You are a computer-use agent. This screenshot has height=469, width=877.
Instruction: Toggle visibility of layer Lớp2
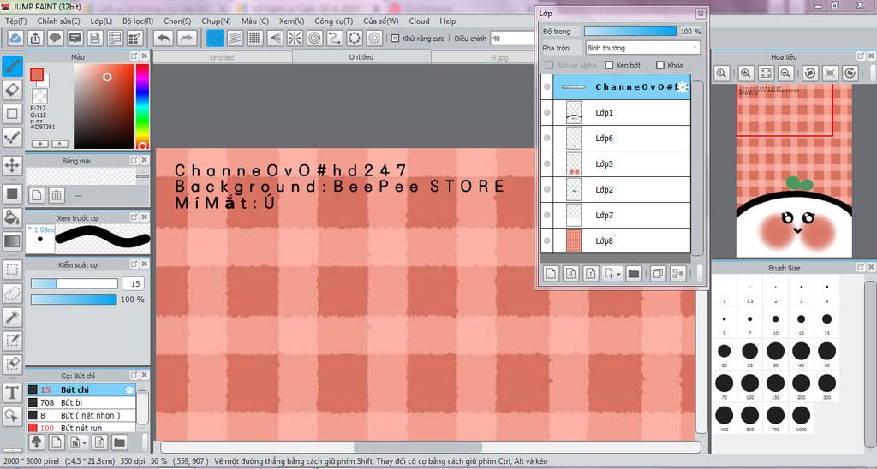547,189
